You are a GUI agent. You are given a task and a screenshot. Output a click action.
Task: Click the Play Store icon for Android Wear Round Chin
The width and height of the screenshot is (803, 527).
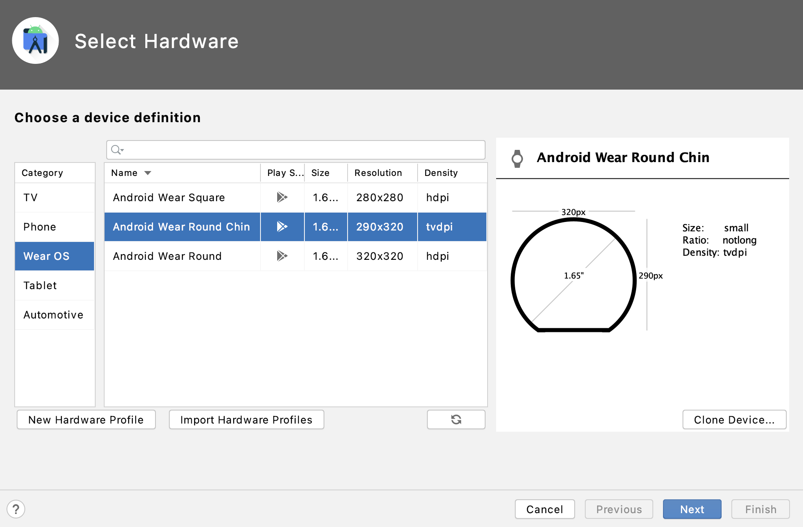pyautogui.click(x=282, y=227)
